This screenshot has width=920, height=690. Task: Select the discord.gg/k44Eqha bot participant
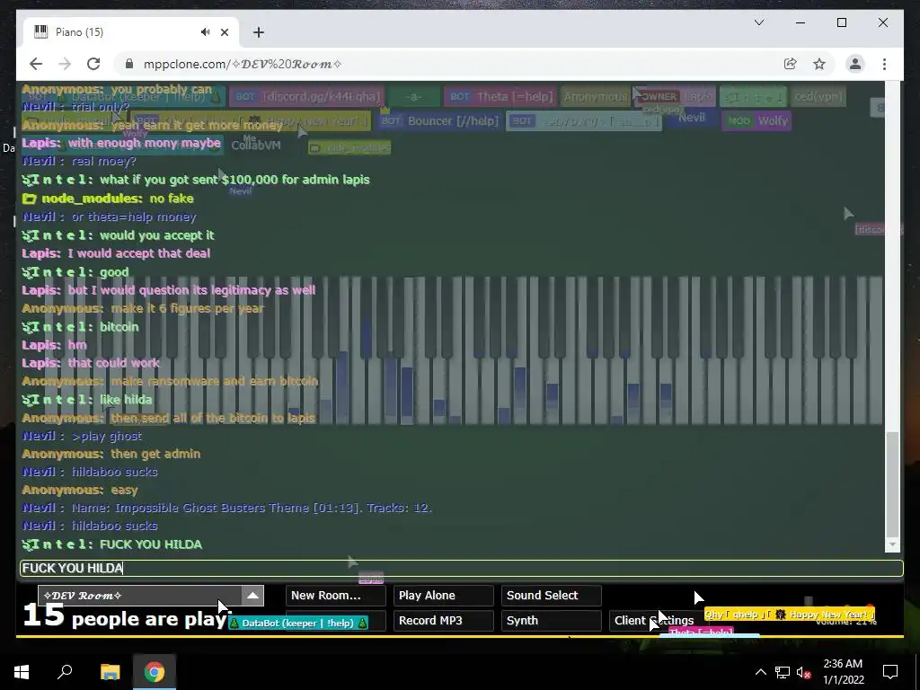[x=306, y=97]
